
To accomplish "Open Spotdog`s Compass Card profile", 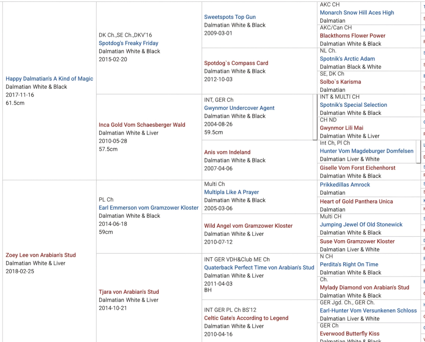I will pos(236,63).
